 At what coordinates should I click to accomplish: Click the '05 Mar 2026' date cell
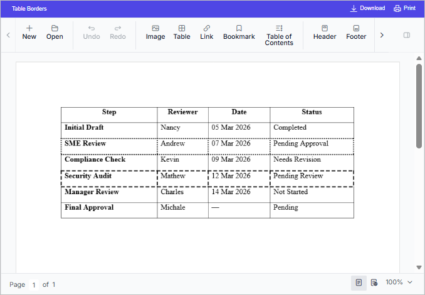[x=239, y=130]
